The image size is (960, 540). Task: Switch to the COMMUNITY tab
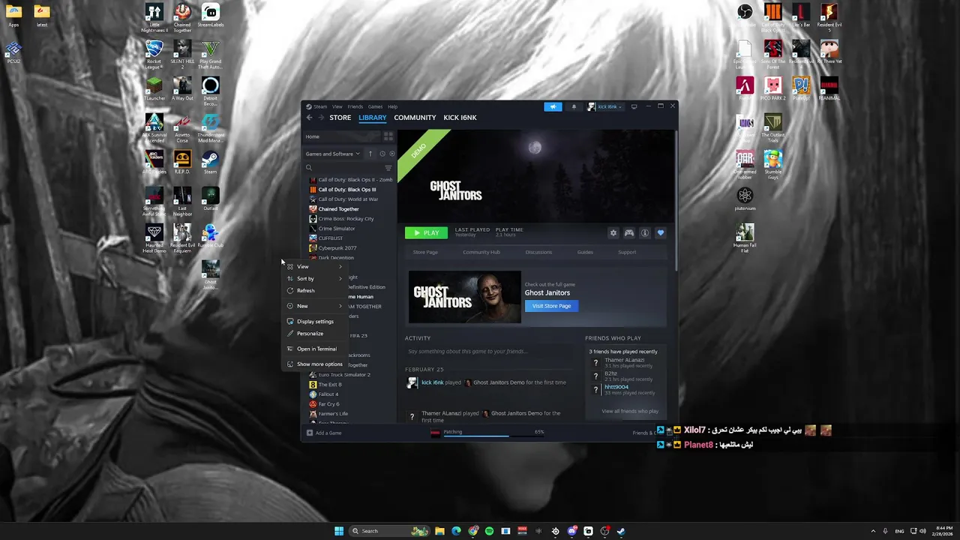(x=415, y=118)
